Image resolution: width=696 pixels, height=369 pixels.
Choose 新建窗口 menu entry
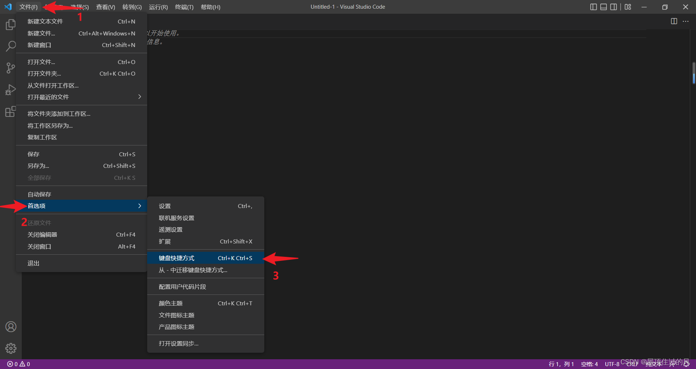(x=82, y=45)
